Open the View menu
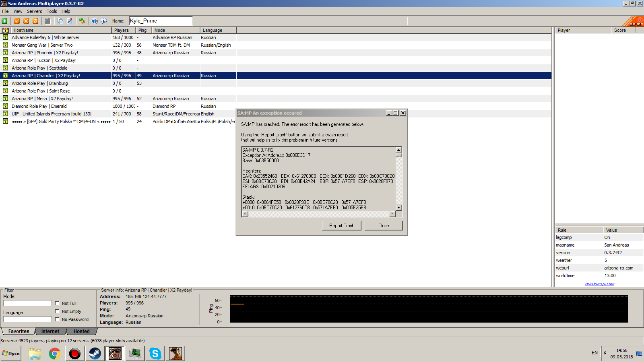This screenshot has height=362, width=644. [18, 11]
